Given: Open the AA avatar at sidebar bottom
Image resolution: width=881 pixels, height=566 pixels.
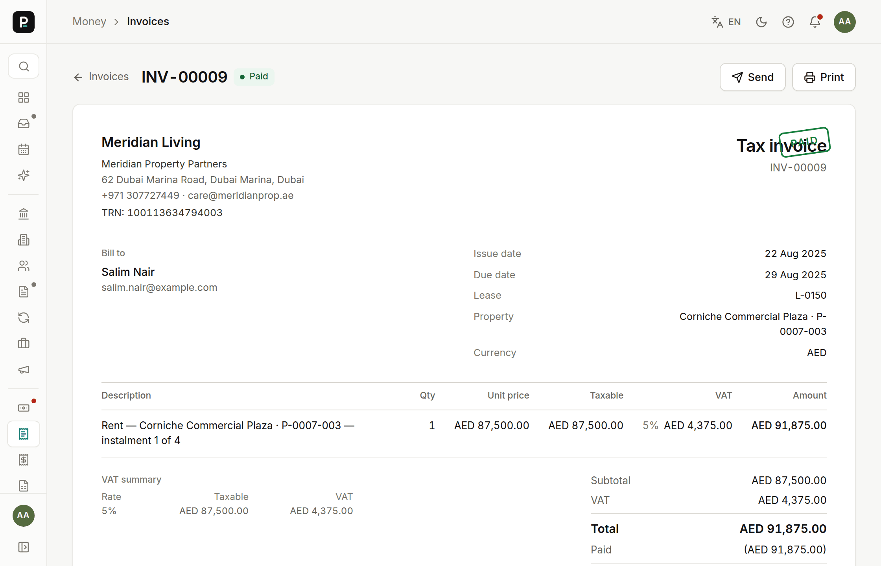Looking at the screenshot, I should click(x=24, y=515).
